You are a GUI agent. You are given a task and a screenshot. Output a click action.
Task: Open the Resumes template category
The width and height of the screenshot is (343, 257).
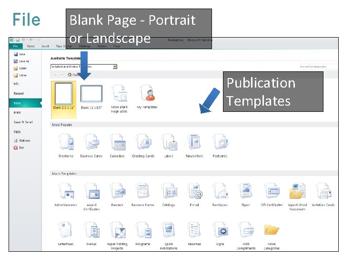coord(194,234)
